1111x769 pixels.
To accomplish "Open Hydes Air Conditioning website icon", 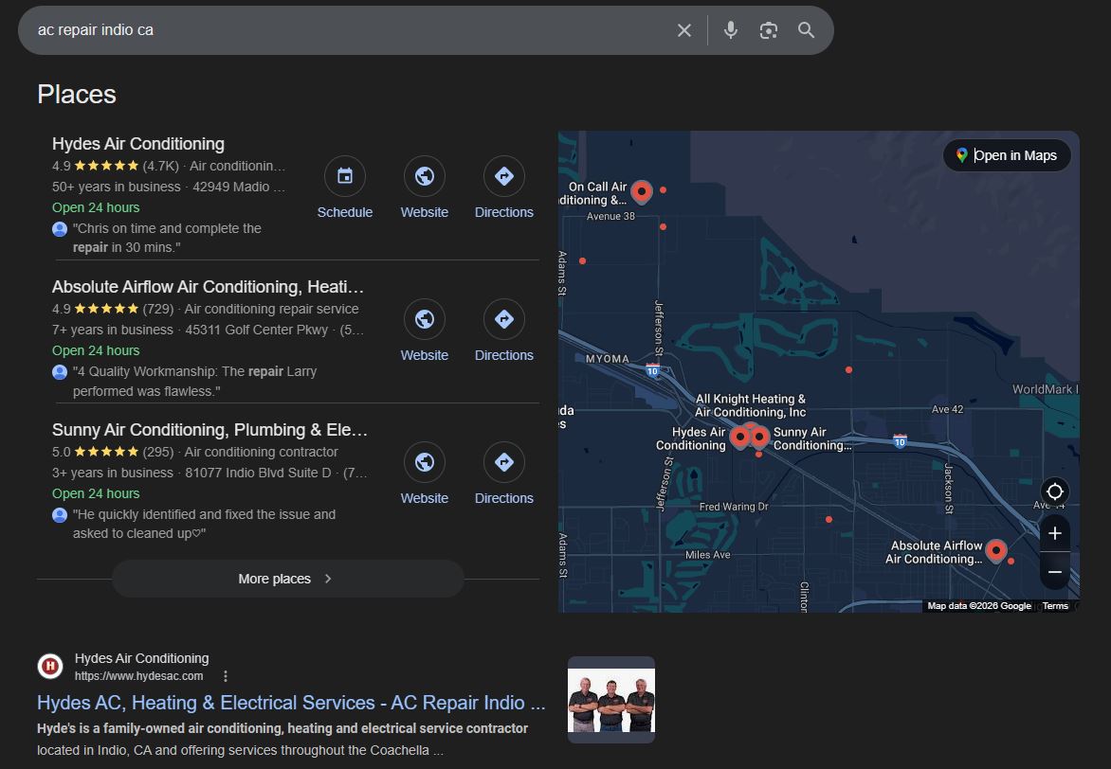I will 425,177.
